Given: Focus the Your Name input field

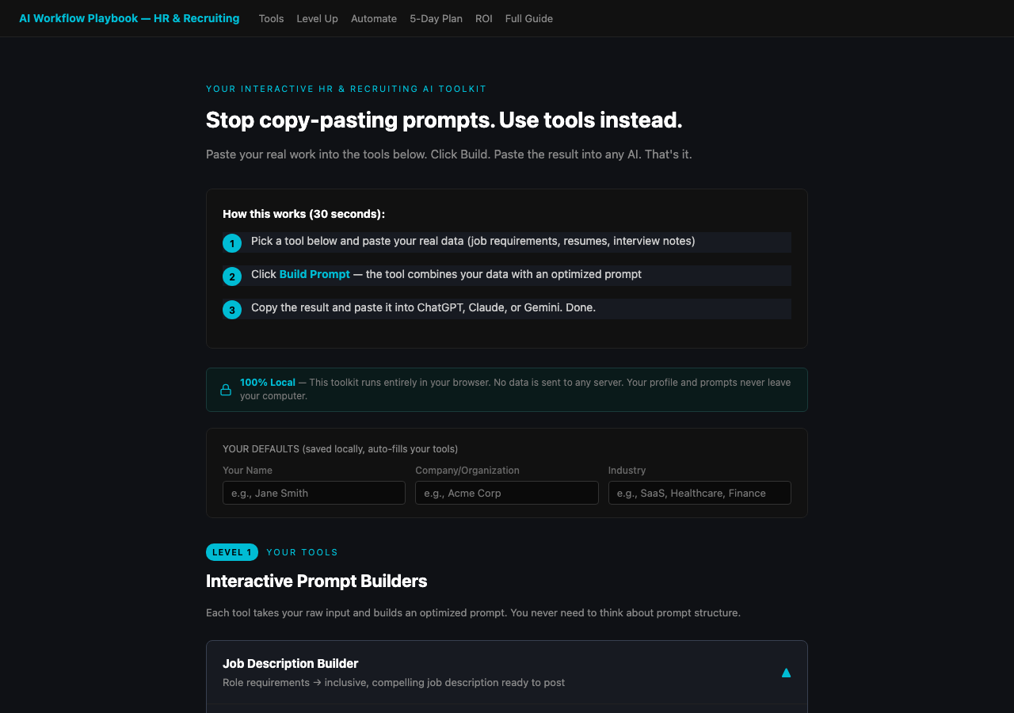Looking at the screenshot, I should point(314,493).
